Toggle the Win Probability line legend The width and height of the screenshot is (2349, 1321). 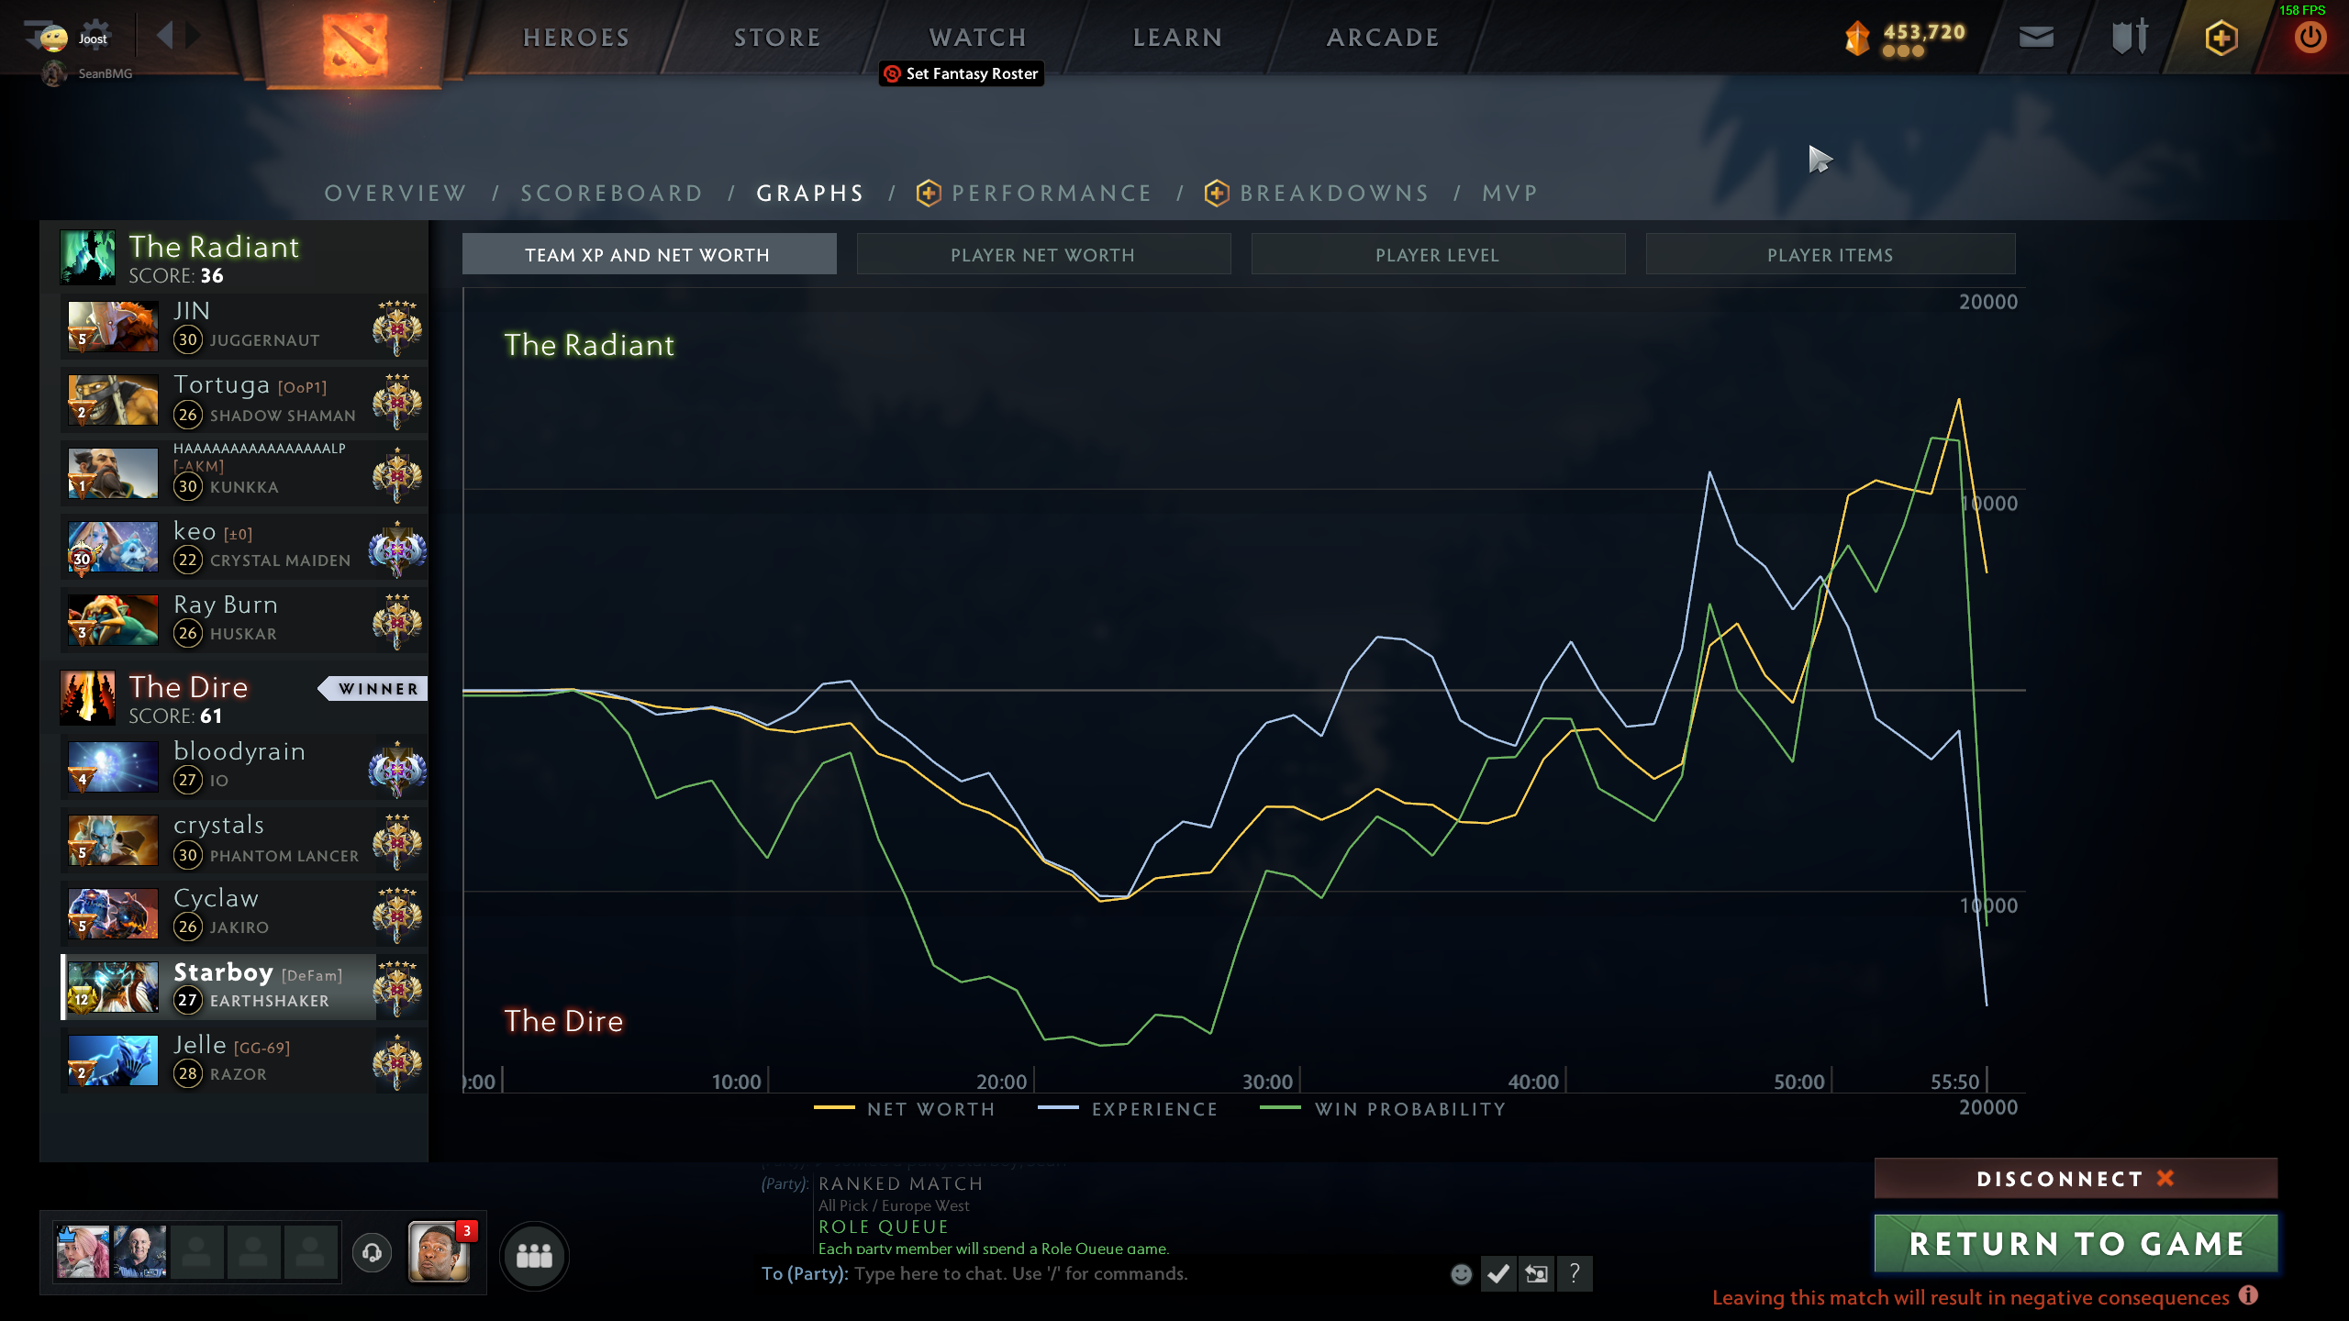(x=1384, y=1109)
